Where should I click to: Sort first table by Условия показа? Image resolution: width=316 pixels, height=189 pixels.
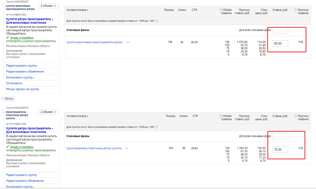point(77,10)
